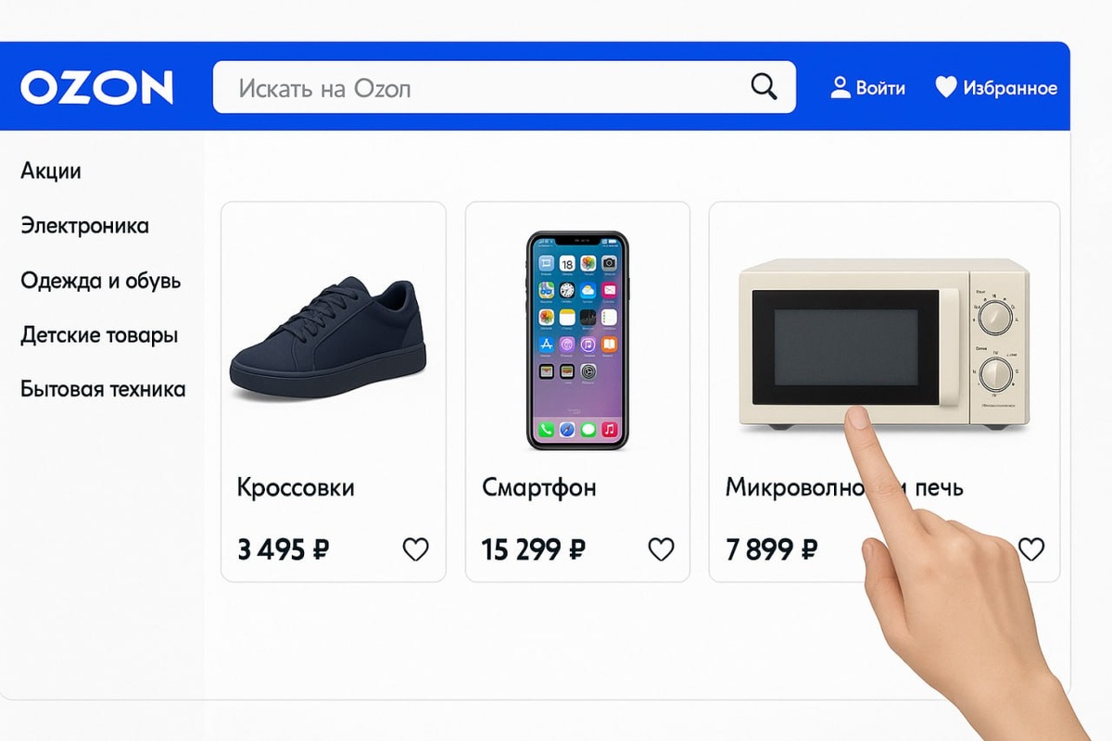The image size is (1112, 741).
Task: Toggle the Смартфон favorite heart
Action: 661,549
